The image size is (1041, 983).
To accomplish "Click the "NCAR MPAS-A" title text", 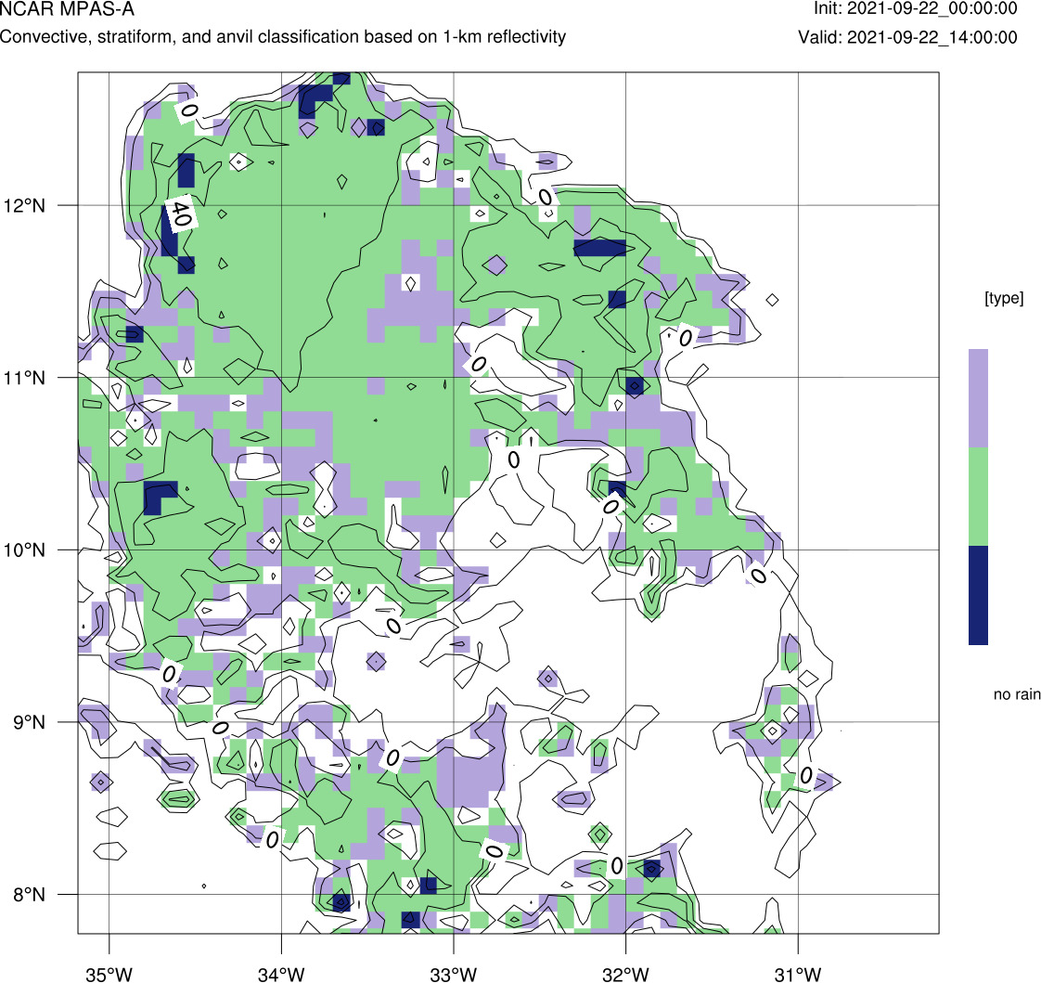I will click(x=67, y=9).
